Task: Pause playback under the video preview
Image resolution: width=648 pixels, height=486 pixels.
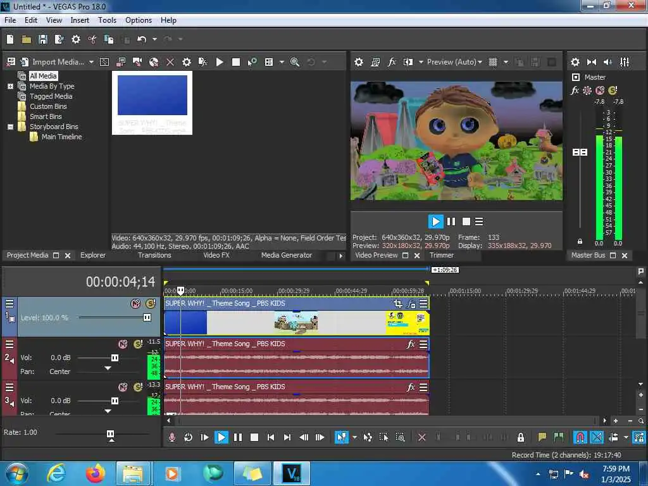Action: click(451, 222)
